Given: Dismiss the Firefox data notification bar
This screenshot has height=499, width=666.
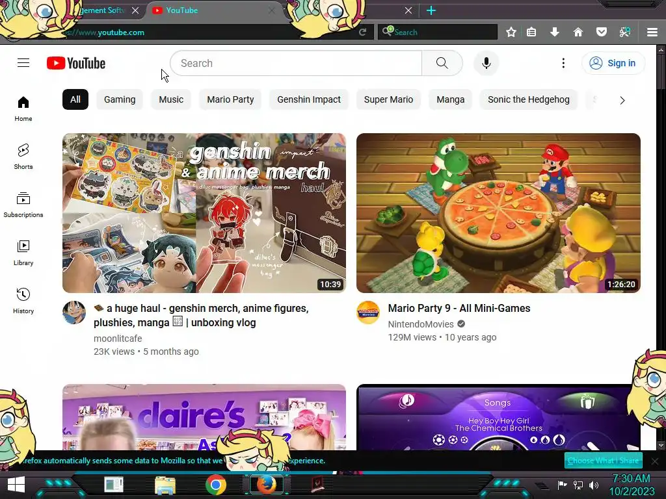Looking at the screenshot, I should click(655, 461).
